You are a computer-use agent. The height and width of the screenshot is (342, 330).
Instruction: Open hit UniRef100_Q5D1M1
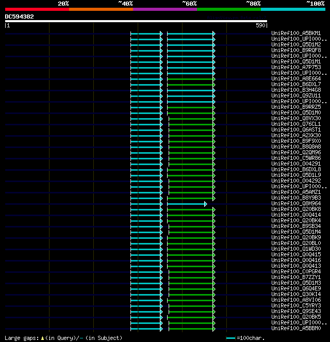296,61
